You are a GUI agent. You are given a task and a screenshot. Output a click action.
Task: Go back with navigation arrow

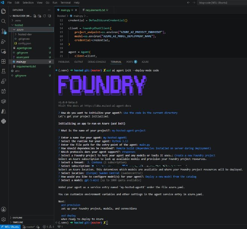[188, 3]
